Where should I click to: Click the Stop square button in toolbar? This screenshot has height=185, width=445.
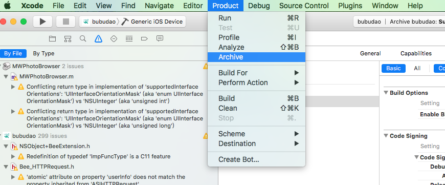pyautogui.click(x=66, y=22)
